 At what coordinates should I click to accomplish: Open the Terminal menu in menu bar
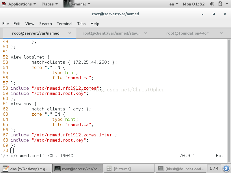[64, 24]
